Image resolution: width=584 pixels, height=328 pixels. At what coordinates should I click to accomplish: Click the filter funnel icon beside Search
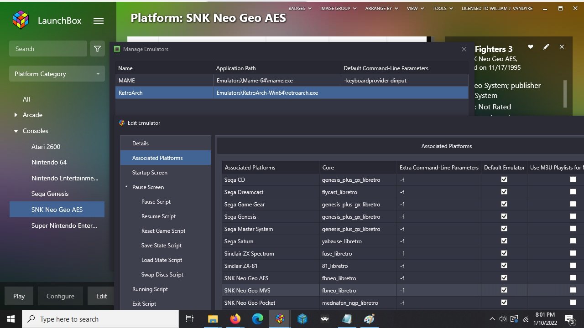click(97, 49)
